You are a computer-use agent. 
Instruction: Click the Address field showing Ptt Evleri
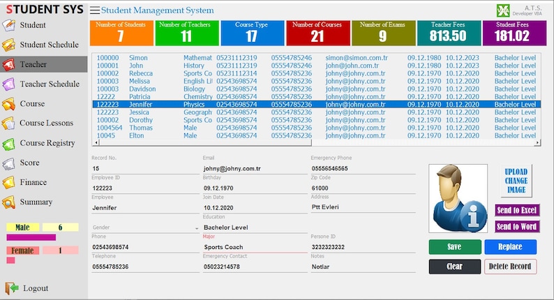click(363, 207)
